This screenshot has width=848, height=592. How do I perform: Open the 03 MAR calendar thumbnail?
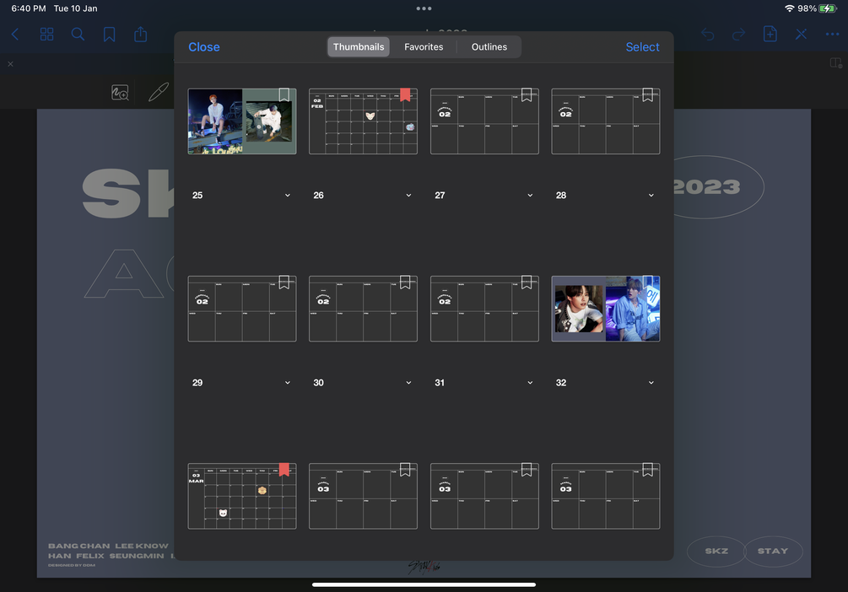(x=242, y=497)
